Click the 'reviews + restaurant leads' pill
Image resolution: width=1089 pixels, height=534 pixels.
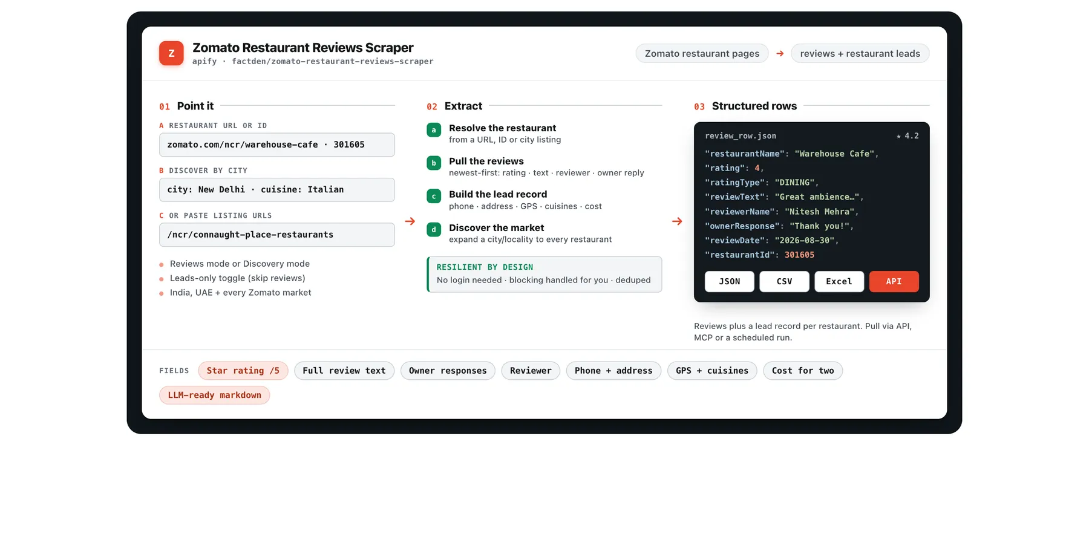coord(860,53)
